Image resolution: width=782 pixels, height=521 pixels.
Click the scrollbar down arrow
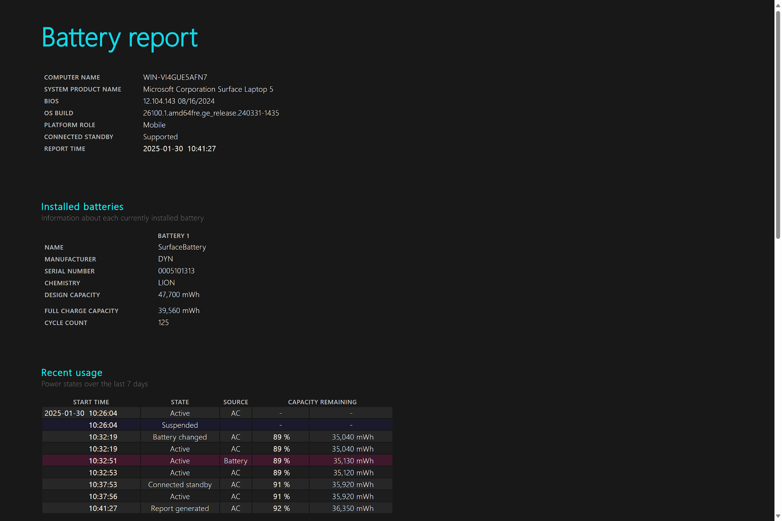pos(778,516)
